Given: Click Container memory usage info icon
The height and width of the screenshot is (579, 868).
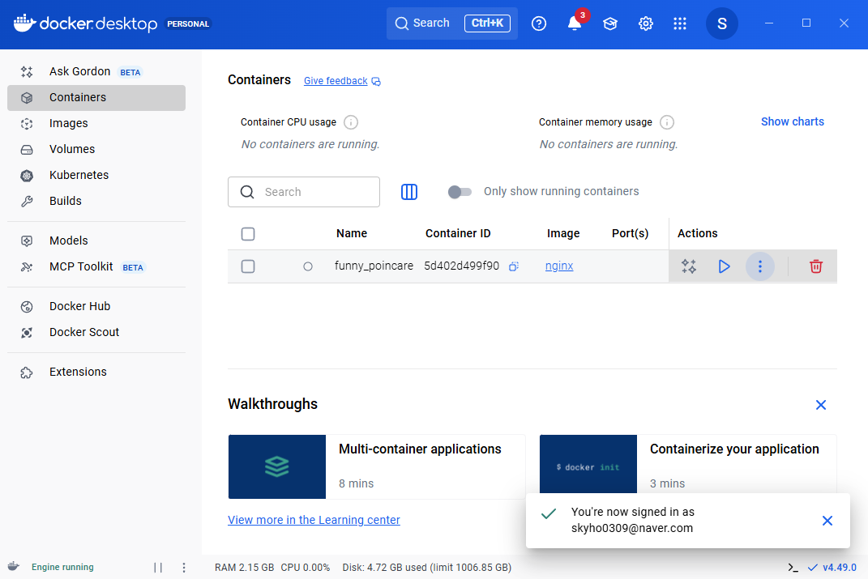Looking at the screenshot, I should [x=667, y=122].
